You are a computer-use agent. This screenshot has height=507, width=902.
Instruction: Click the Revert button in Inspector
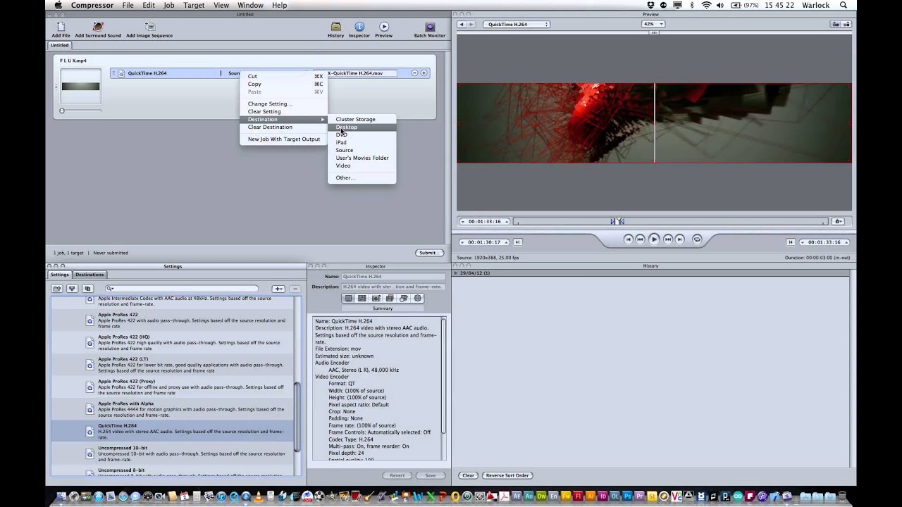(397, 475)
